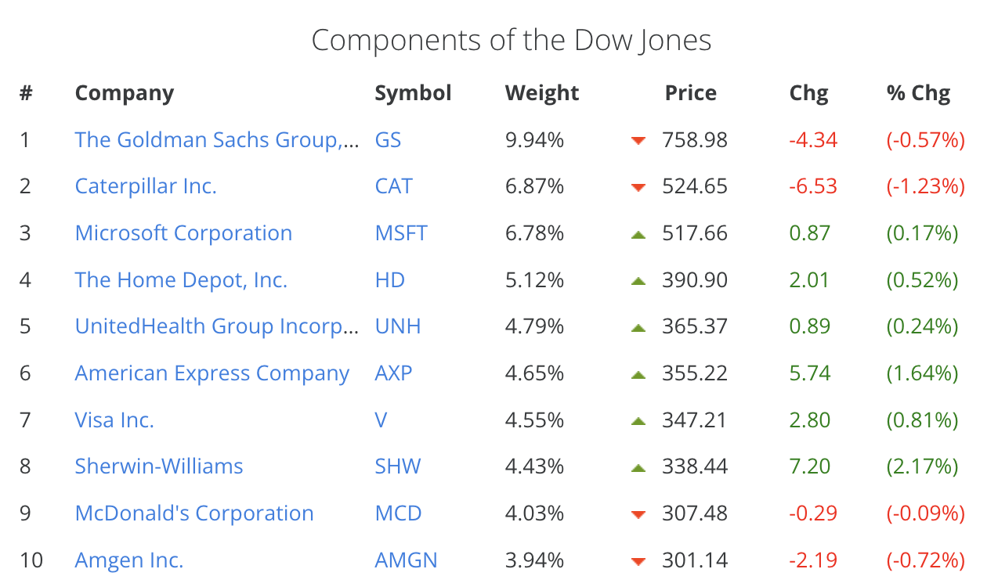The image size is (998, 587).
Task: Click the green up arrow beside Sherwin-Williams price
Action: click(x=638, y=467)
